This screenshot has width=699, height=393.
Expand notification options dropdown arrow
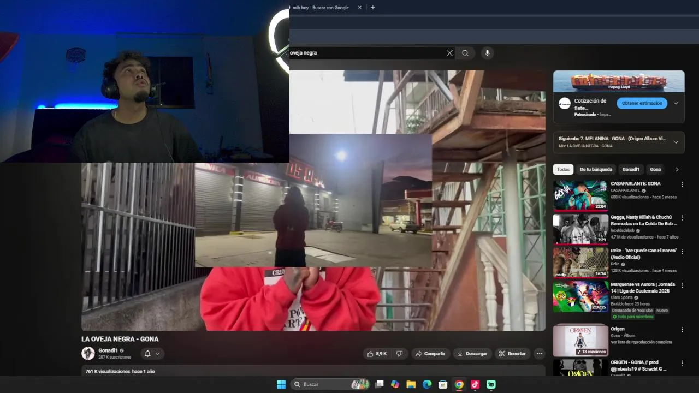[x=158, y=354]
